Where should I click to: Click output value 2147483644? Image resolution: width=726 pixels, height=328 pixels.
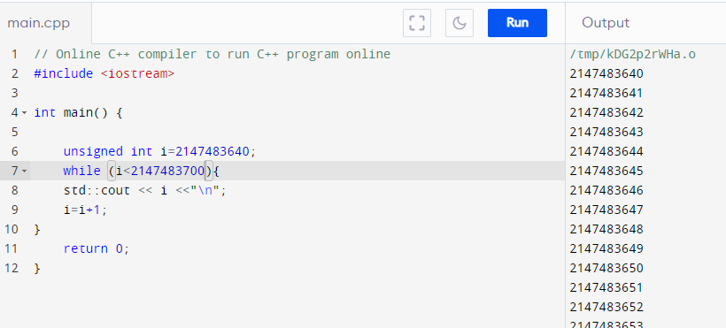[x=606, y=151]
